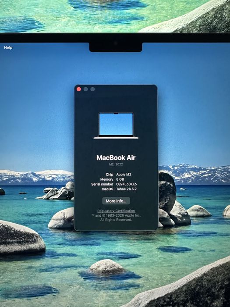Select the Apple M2 chip value
230x307 pixels.
coord(124,175)
